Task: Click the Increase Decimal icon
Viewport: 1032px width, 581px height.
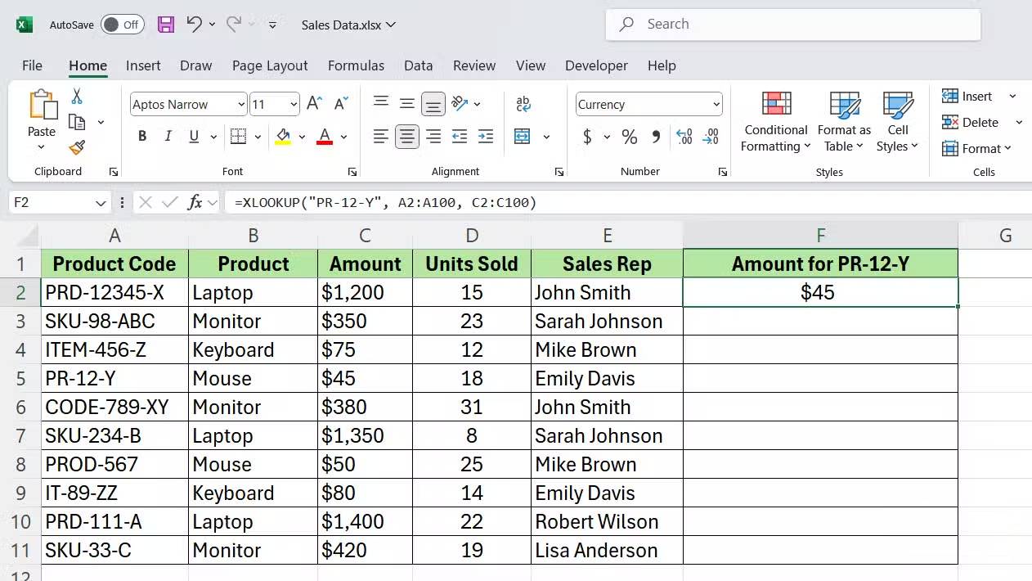Action: click(x=684, y=137)
